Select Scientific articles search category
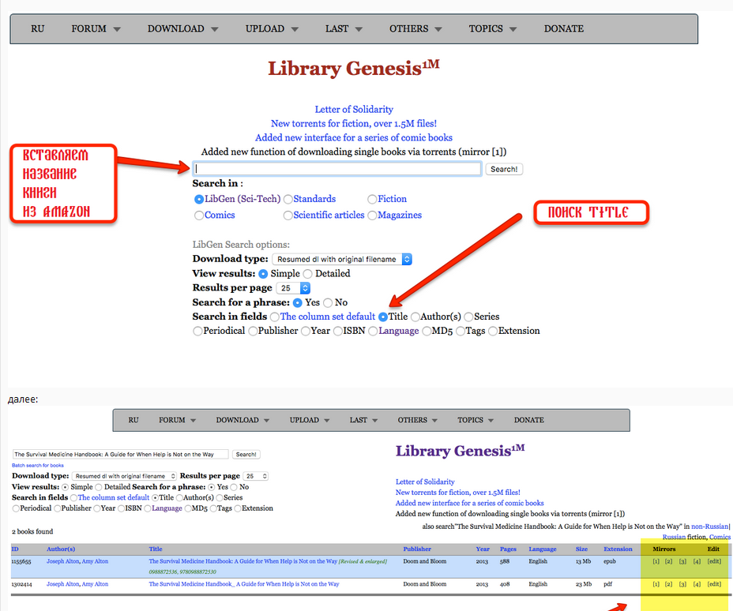This screenshot has width=733, height=611. [288, 216]
